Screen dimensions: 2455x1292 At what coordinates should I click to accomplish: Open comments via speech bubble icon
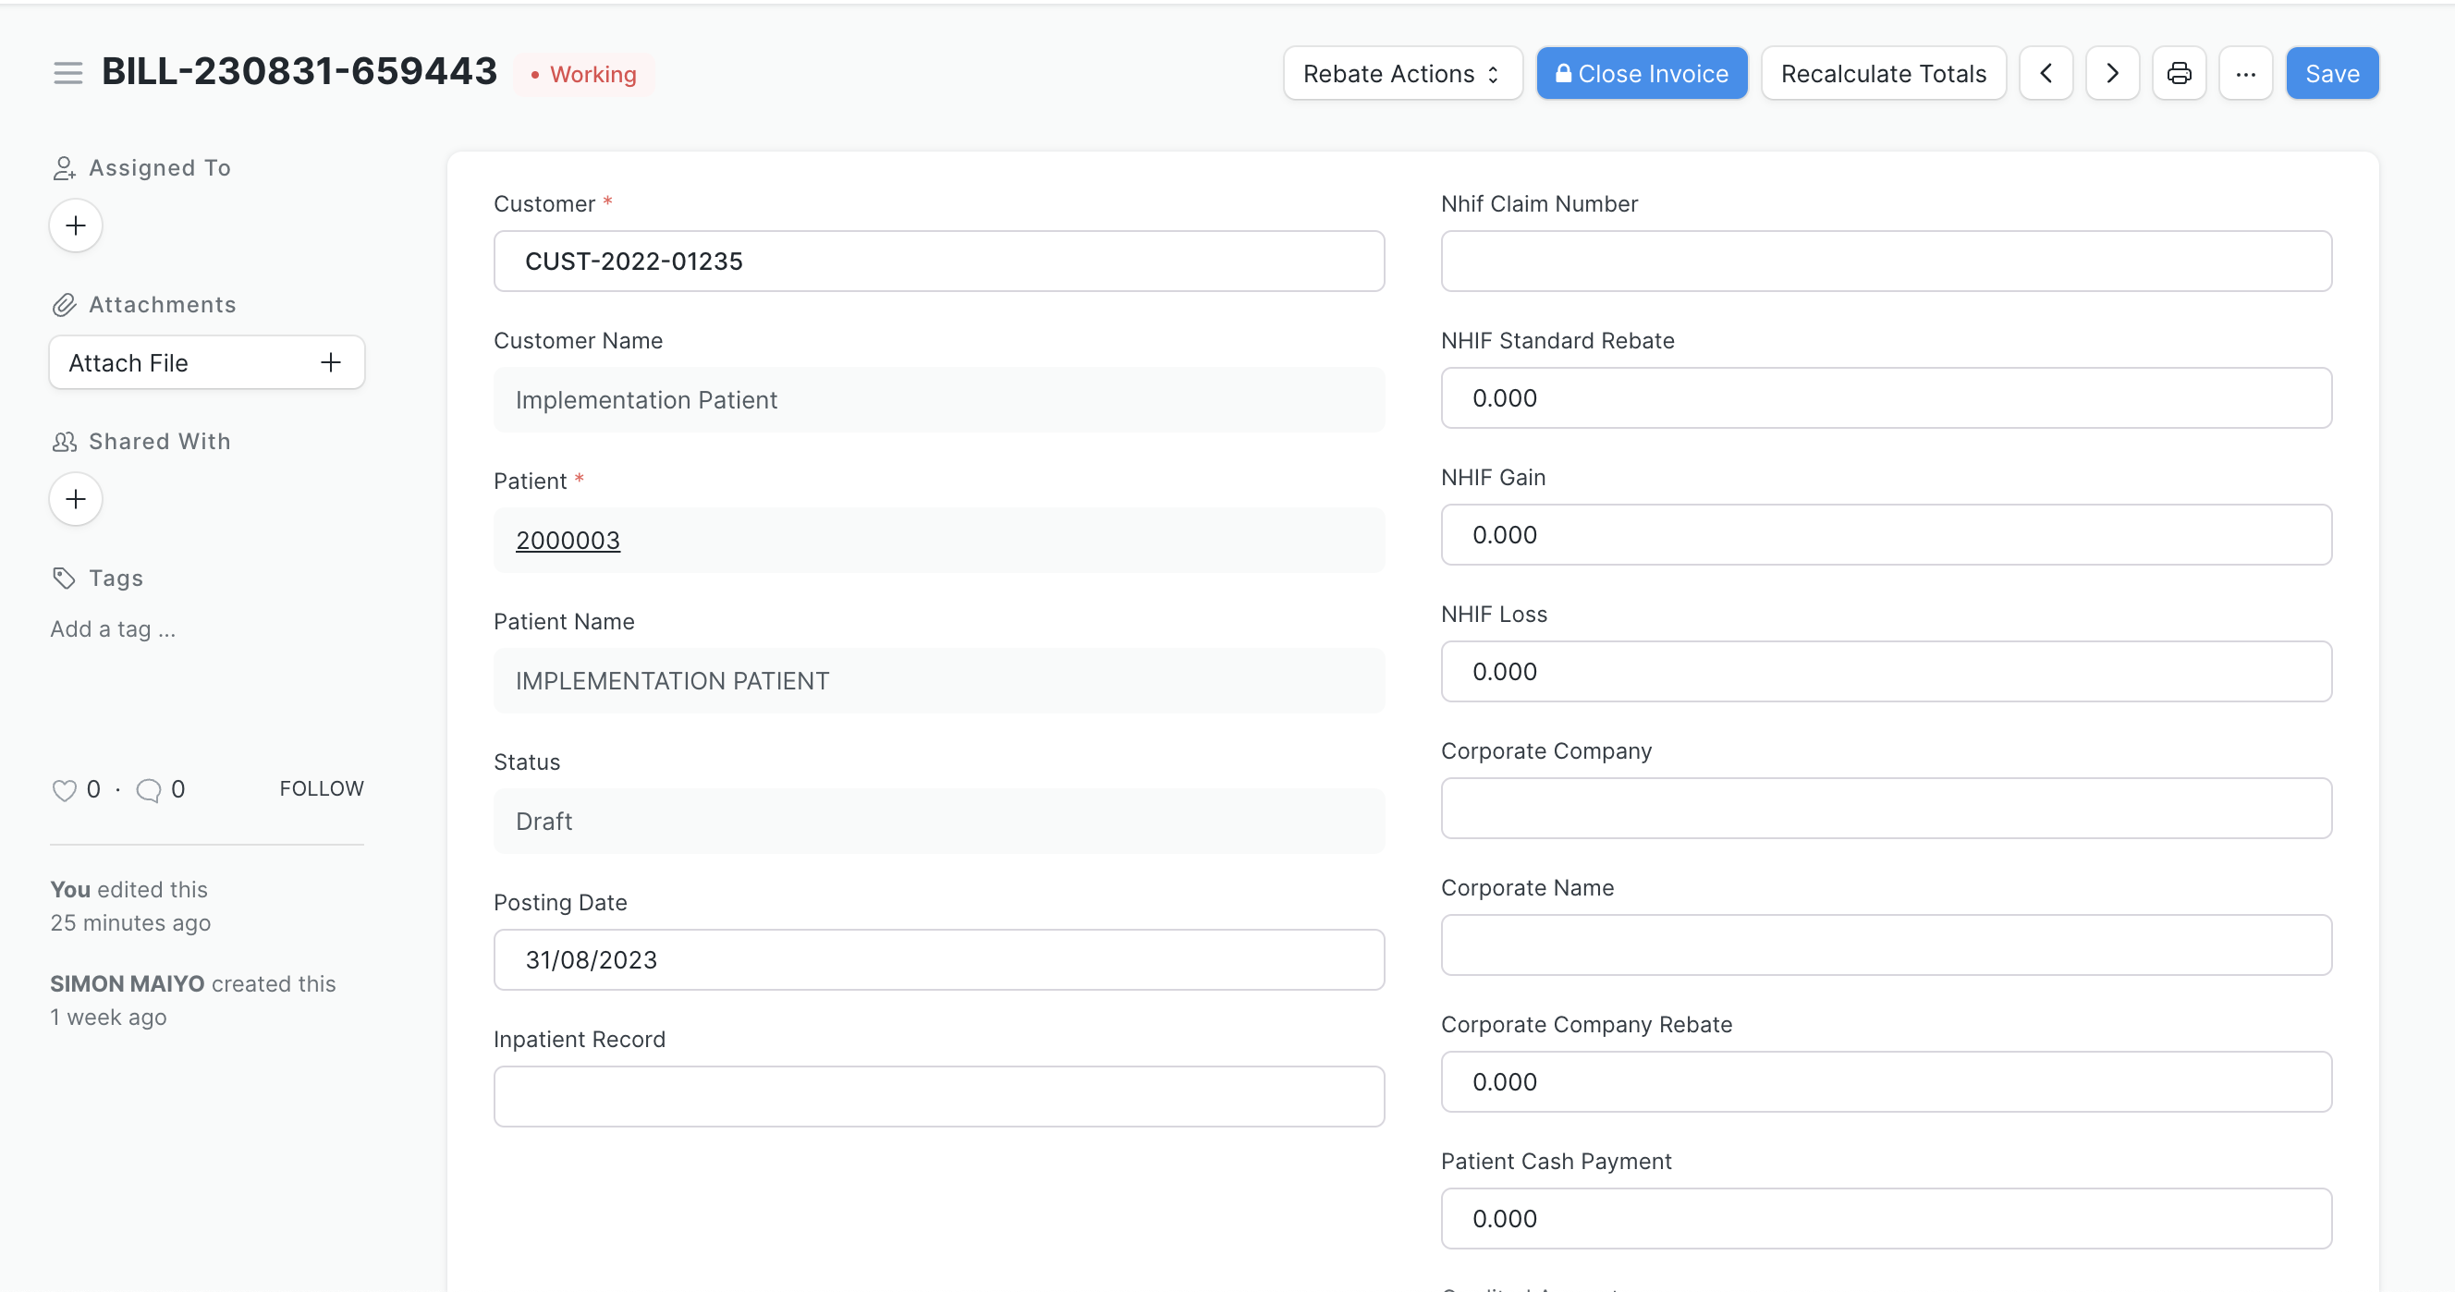(149, 790)
